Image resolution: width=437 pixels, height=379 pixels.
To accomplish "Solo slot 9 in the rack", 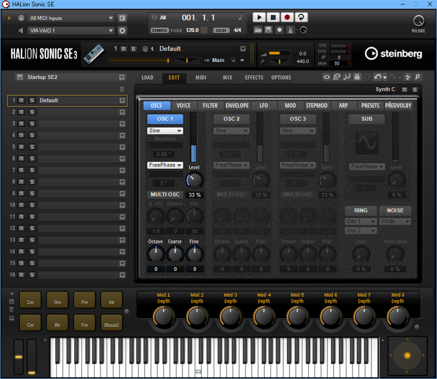I will point(32,193).
